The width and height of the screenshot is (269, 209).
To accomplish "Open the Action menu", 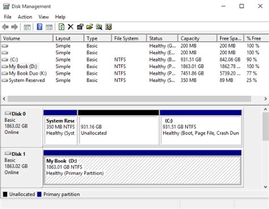I will (25, 17).
